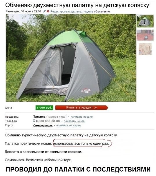Click the green 5 000 руб. price badge

pyautogui.click(x=44, y=108)
